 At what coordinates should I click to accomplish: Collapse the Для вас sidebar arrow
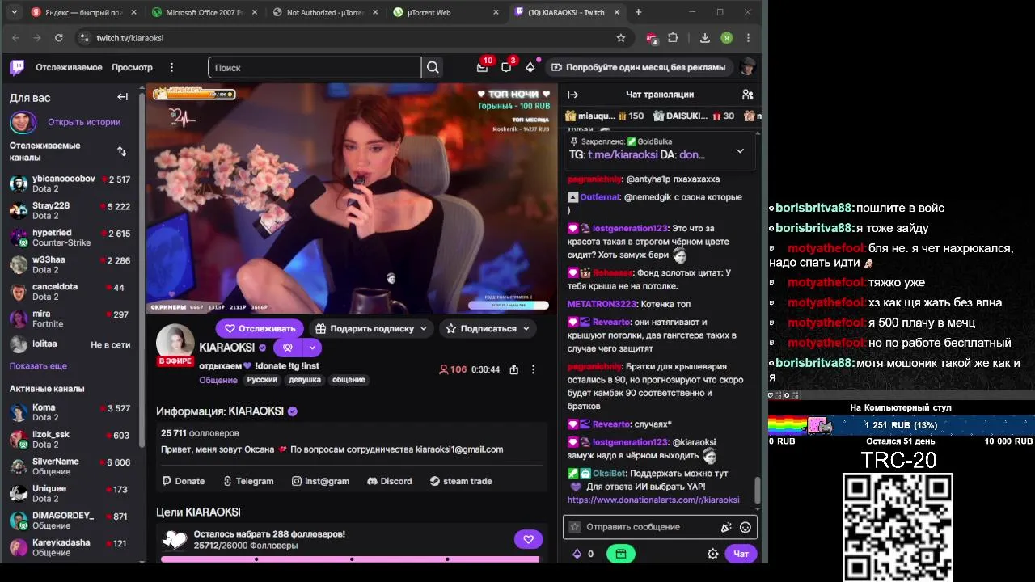coord(122,97)
